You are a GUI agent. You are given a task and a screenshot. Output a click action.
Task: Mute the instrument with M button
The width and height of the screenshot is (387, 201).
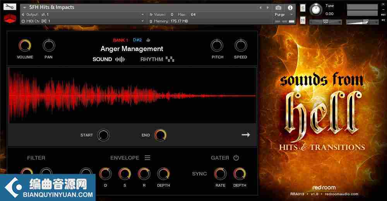(303, 20)
